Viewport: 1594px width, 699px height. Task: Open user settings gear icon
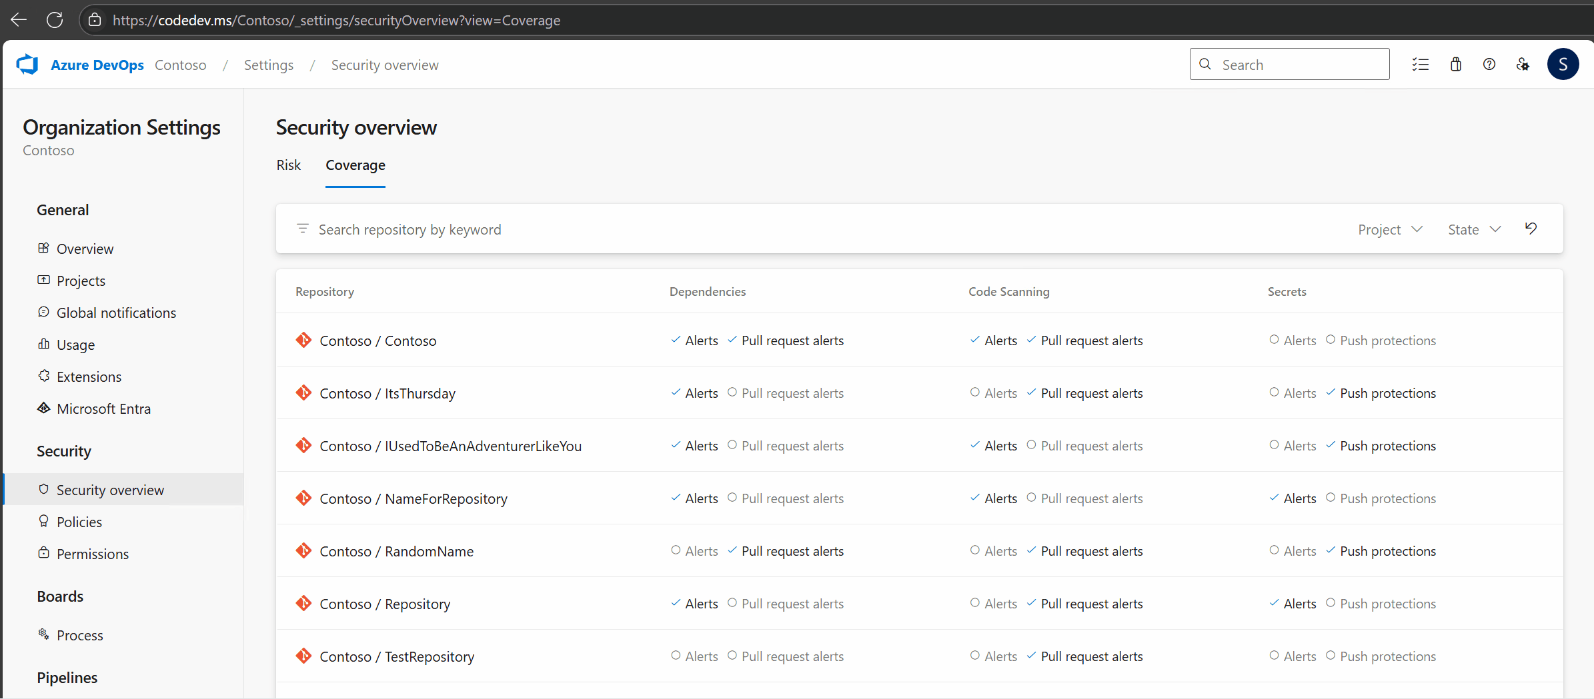point(1523,64)
